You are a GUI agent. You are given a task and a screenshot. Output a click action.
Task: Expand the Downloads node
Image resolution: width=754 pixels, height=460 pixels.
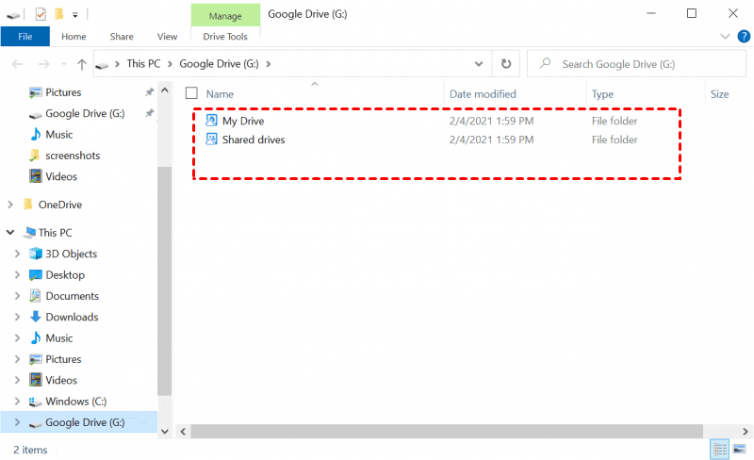pyautogui.click(x=17, y=317)
